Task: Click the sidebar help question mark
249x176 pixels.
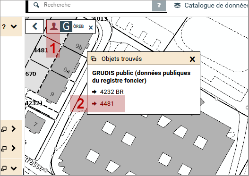Action: coord(4,26)
